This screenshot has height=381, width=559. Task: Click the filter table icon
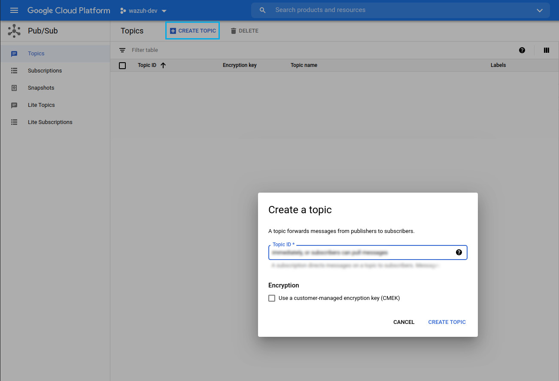click(122, 50)
